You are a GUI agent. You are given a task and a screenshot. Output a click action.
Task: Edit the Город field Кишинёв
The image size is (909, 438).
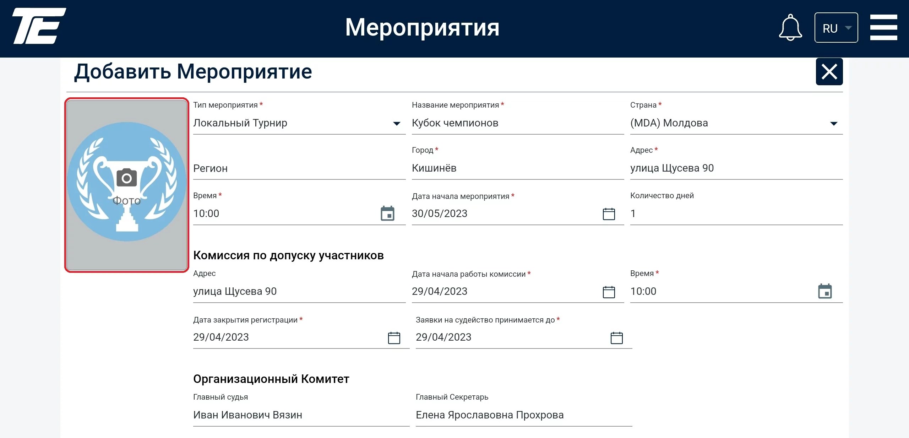(518, 168)
